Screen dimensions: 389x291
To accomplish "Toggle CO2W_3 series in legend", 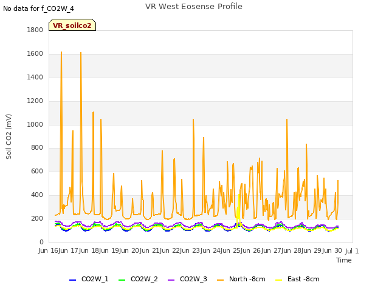I will pos(187,279).
